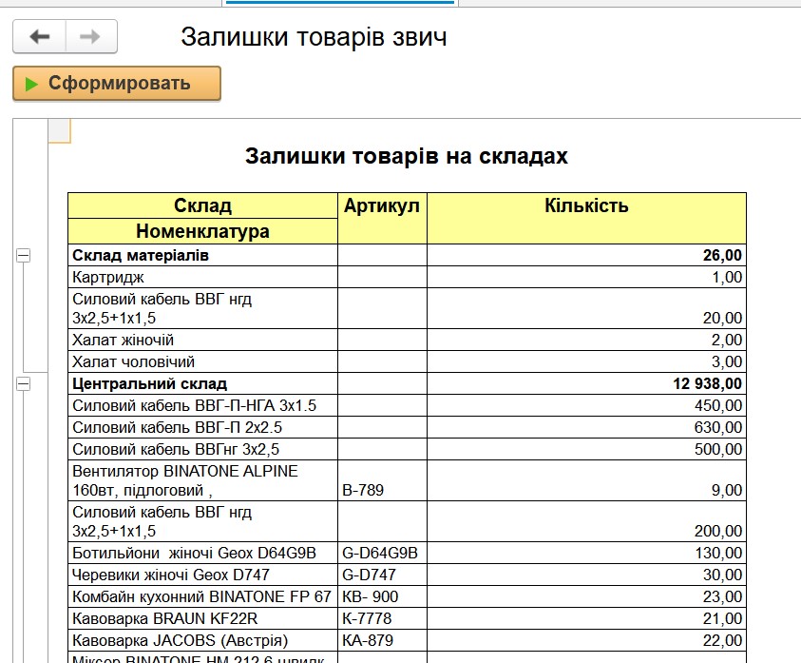Go forward with the right arrow button
Image resolution: width=801 pixels, height=663 pixels.
91,36
